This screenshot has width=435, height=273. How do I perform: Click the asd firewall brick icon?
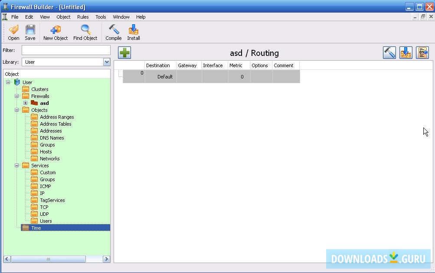point(34,103)
